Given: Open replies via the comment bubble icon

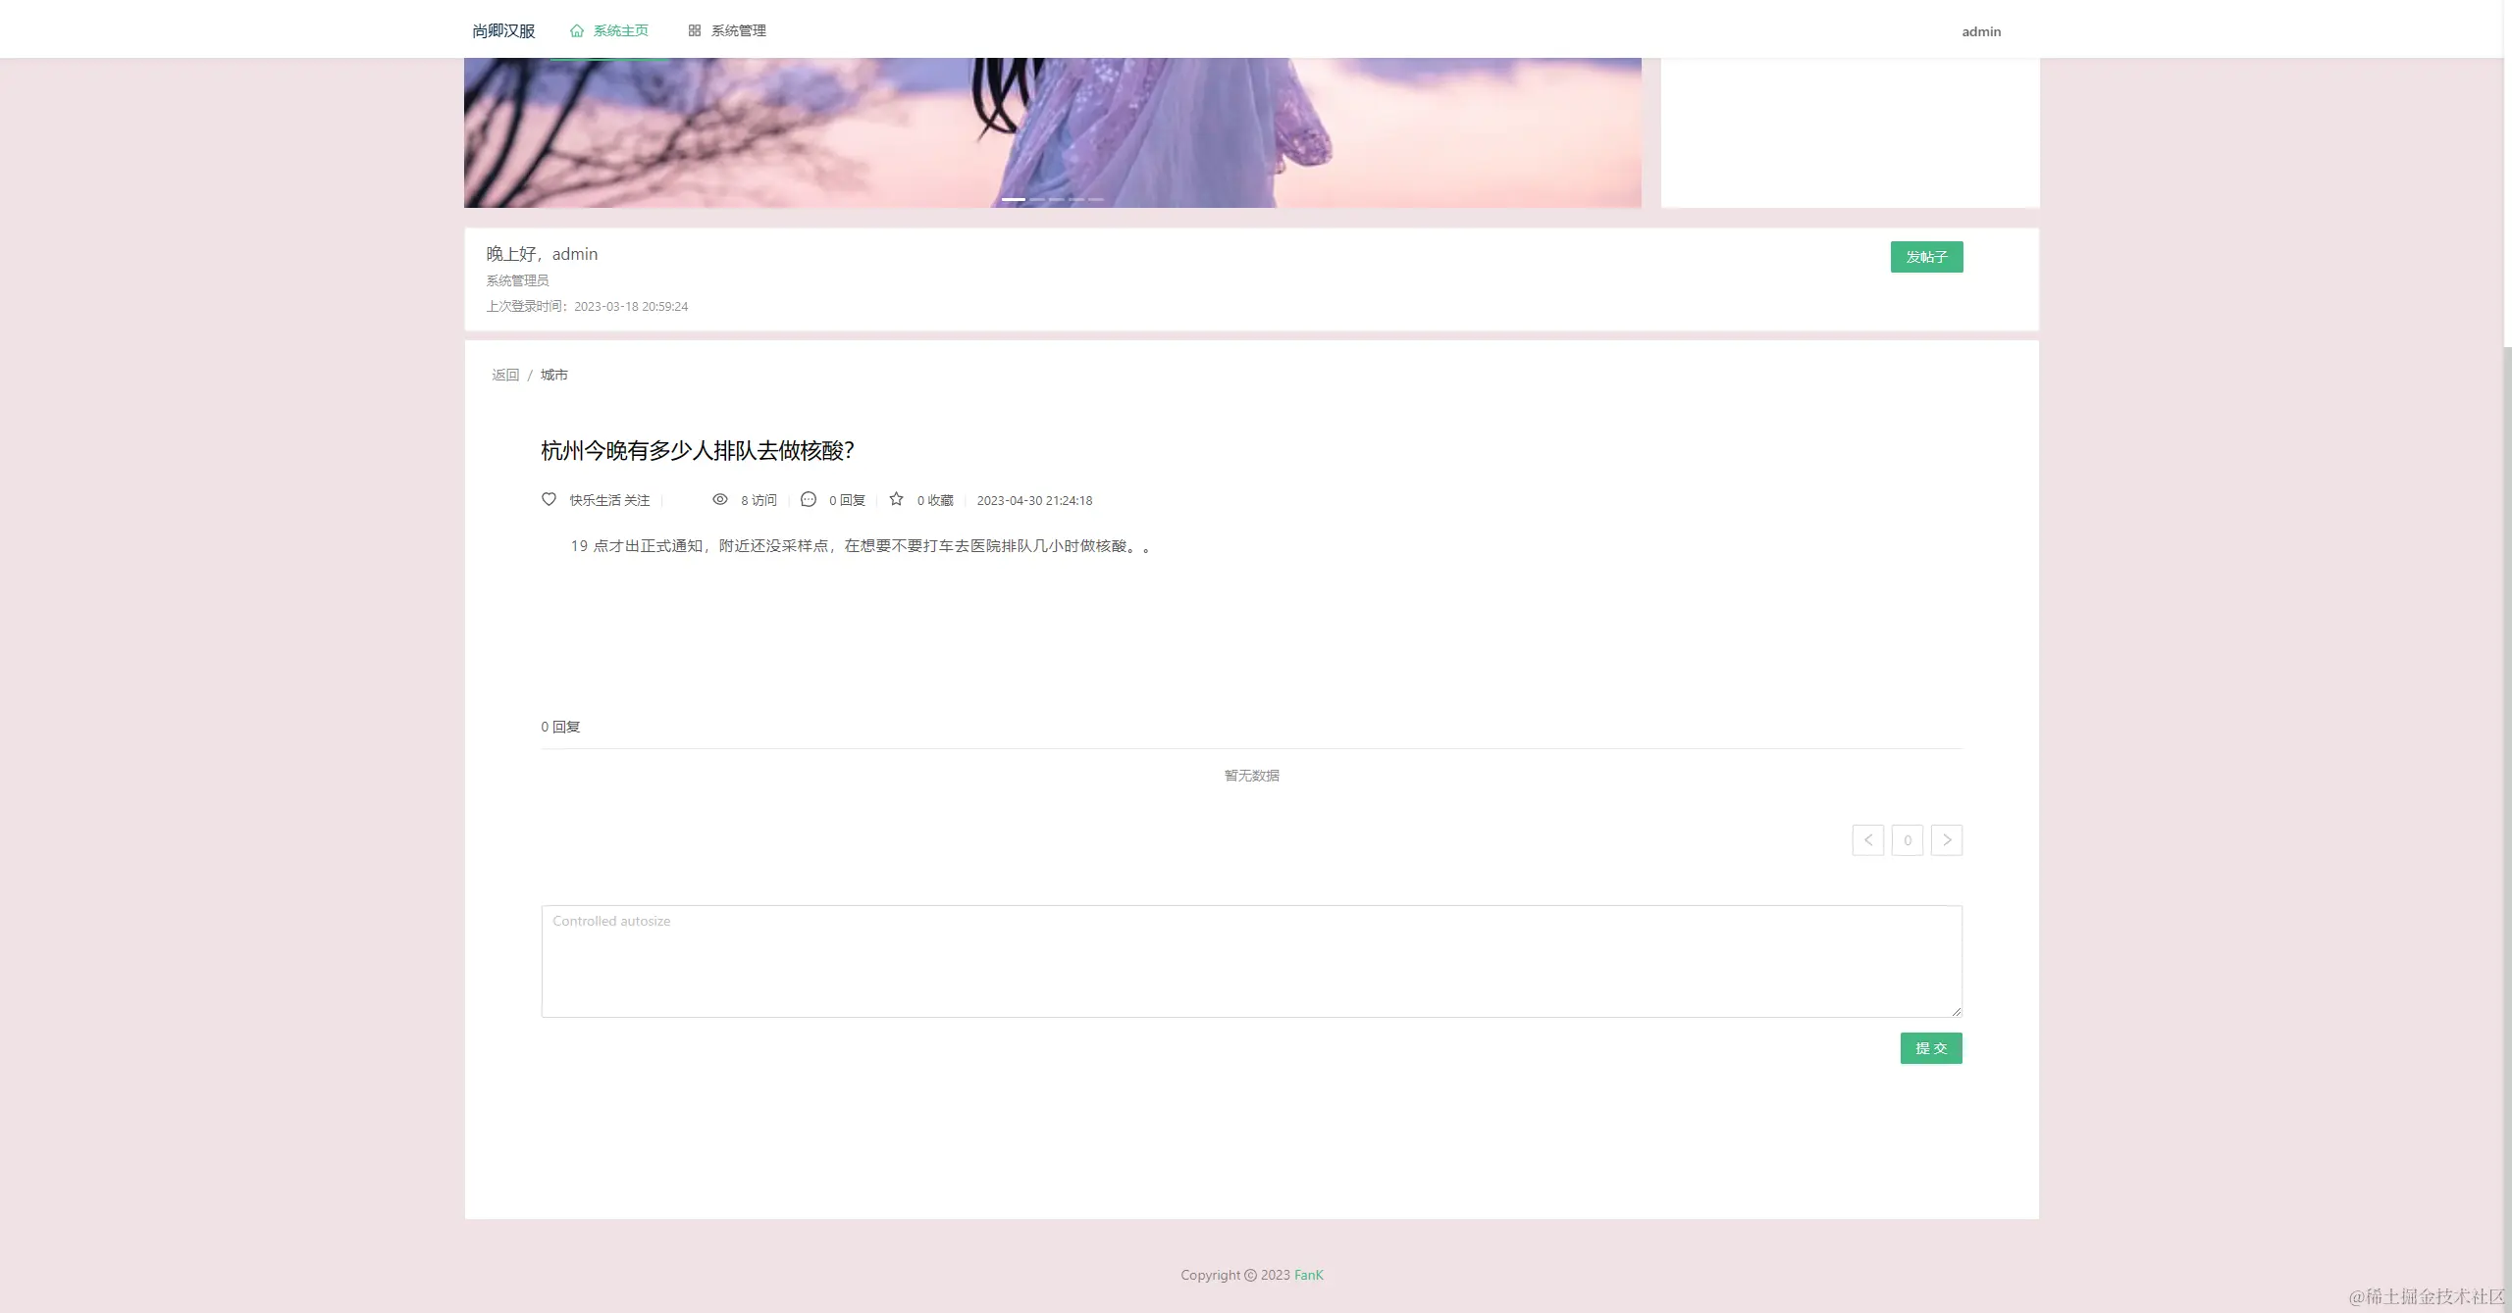Looking at the screenshot, I should (x=807, y=499).
